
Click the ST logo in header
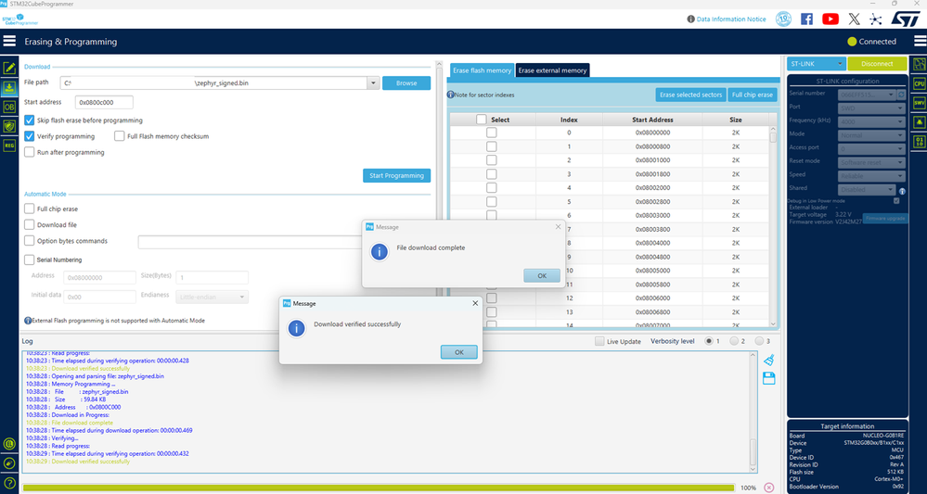[905, 19]
